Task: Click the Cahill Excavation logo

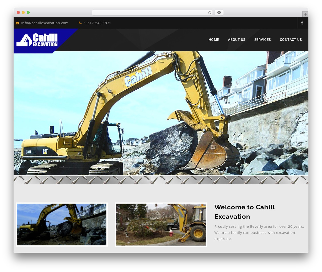Action: pos(37,40)
